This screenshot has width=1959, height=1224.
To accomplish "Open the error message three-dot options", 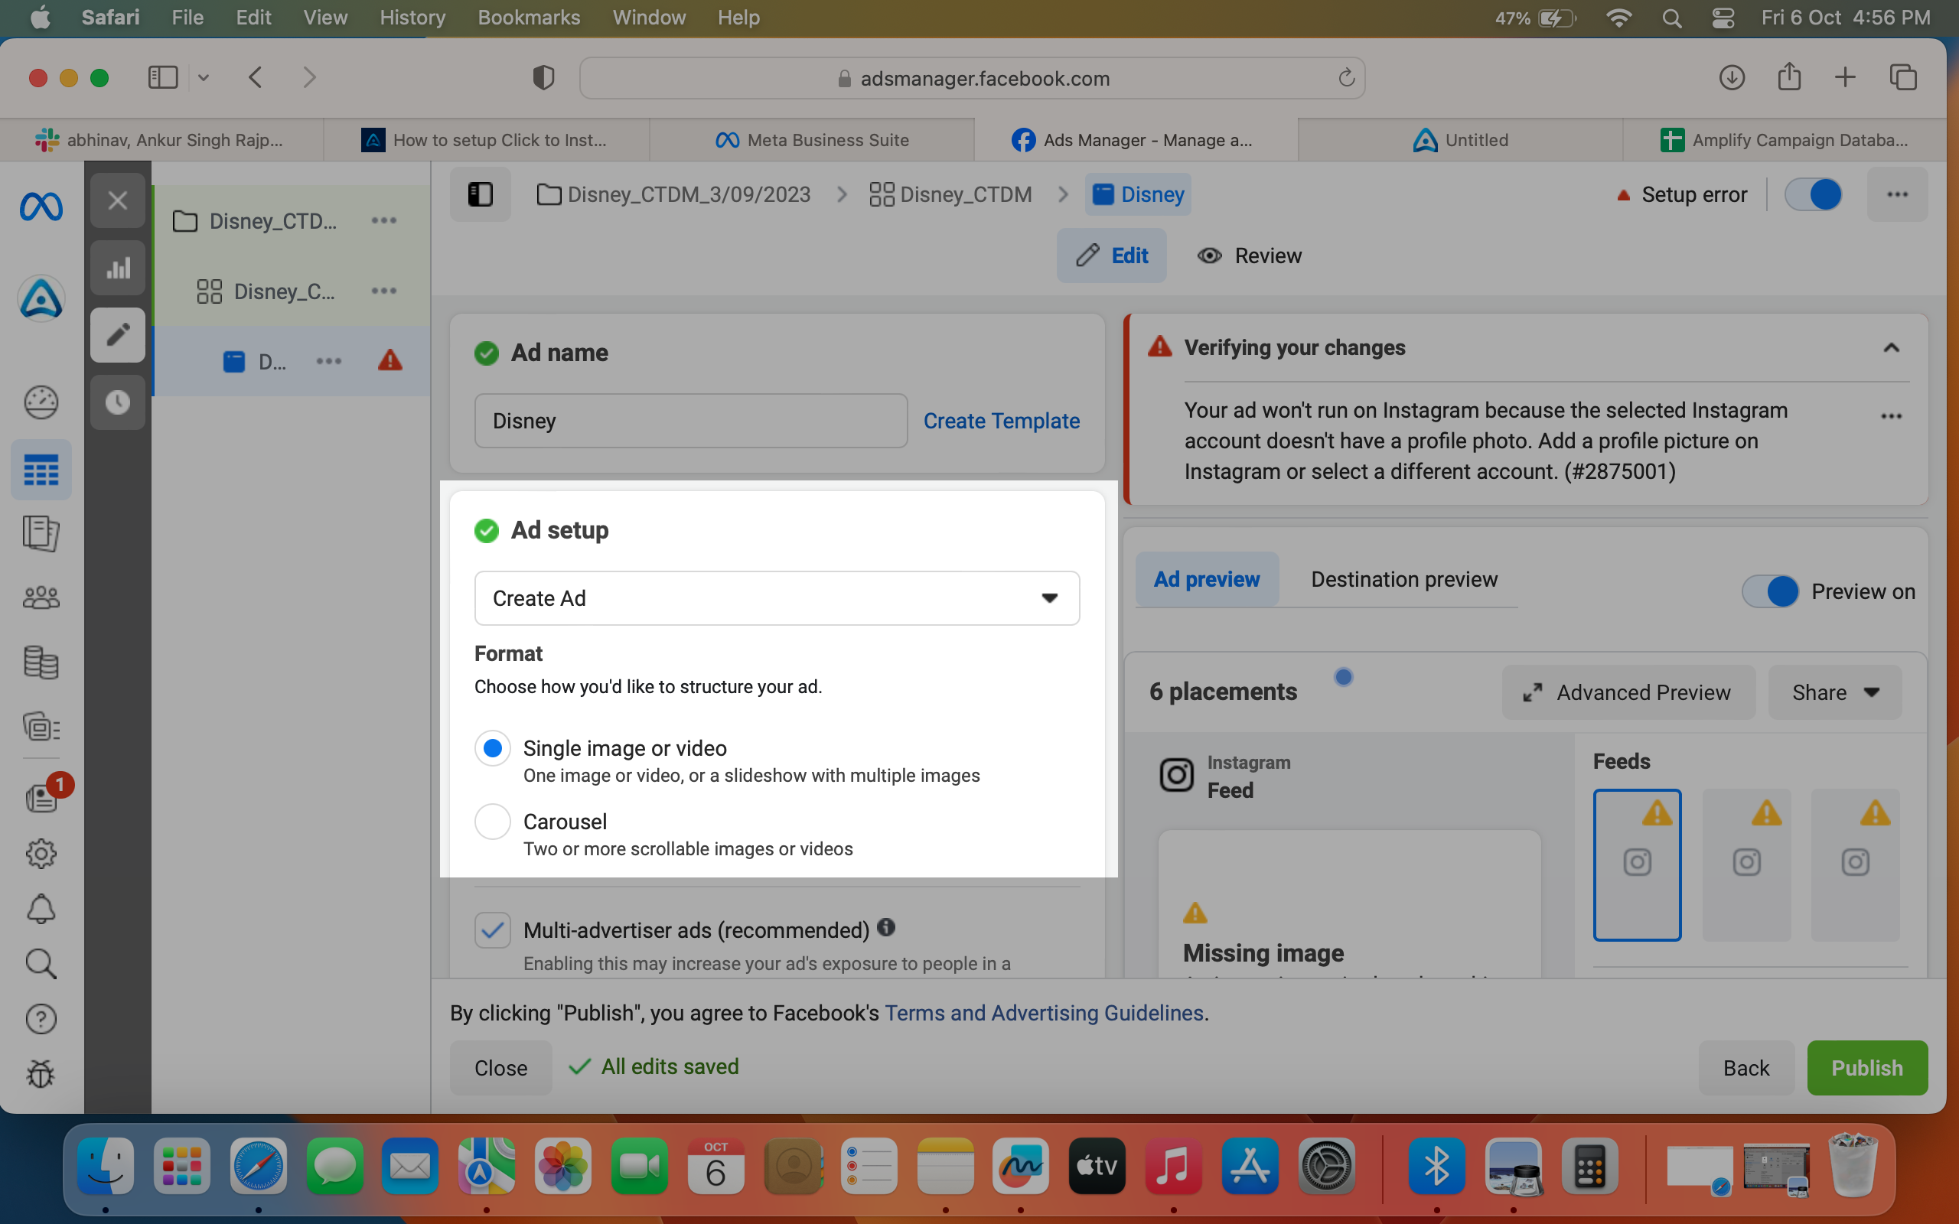I will click(1891, 416).
